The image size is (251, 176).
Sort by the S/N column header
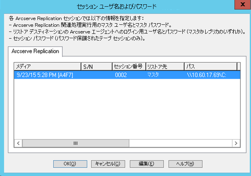click(97, 67)
